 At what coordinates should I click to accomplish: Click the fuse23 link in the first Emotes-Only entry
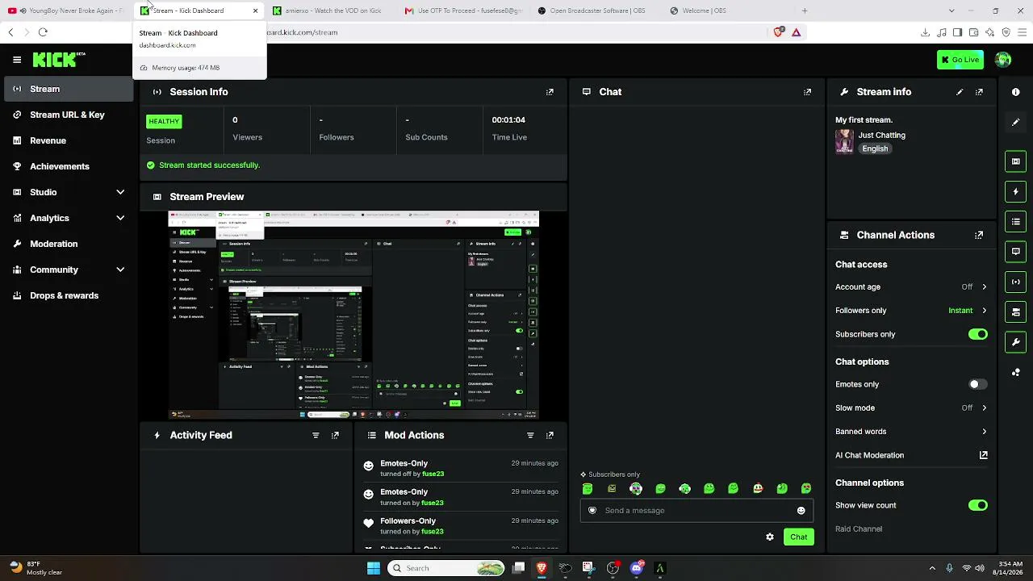tap(433, 474)
